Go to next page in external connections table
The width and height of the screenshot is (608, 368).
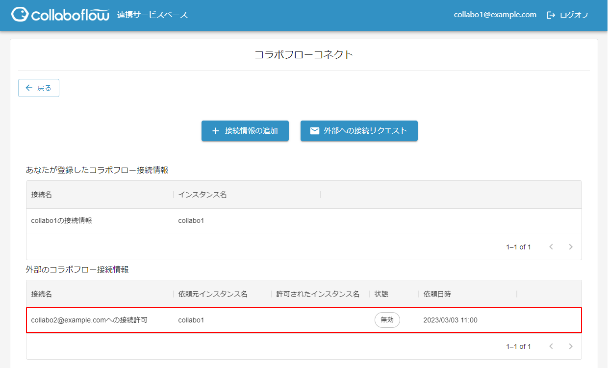coord(571,346)
